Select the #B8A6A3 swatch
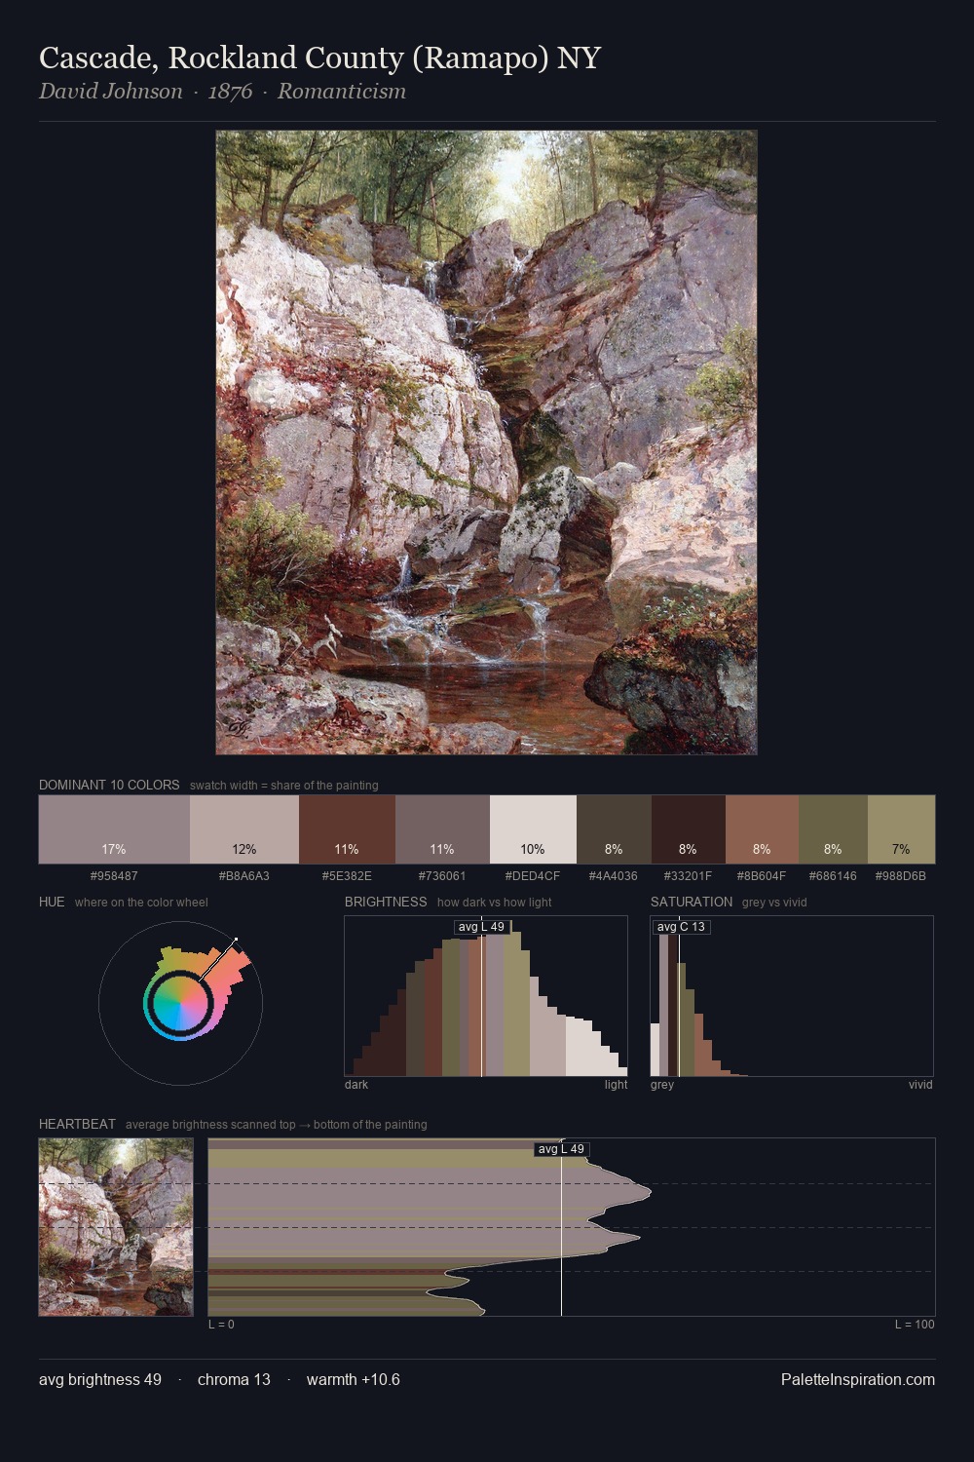Image resolution: width=974 pixels, height=1462 pixels. pos(244,829)
